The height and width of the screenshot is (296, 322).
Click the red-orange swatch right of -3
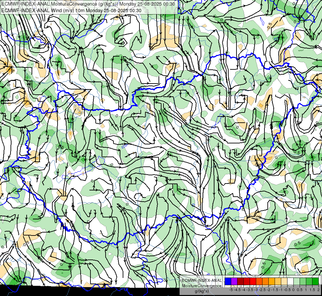[x=259, y=281]
